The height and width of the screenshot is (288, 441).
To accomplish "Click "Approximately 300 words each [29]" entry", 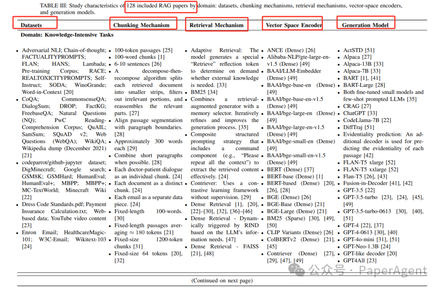I will 148,145.
